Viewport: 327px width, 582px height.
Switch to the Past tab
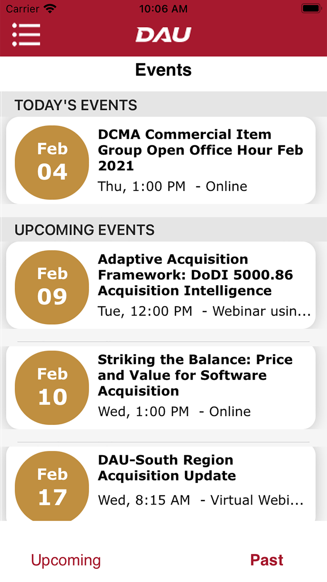click(x=267, y=560)
